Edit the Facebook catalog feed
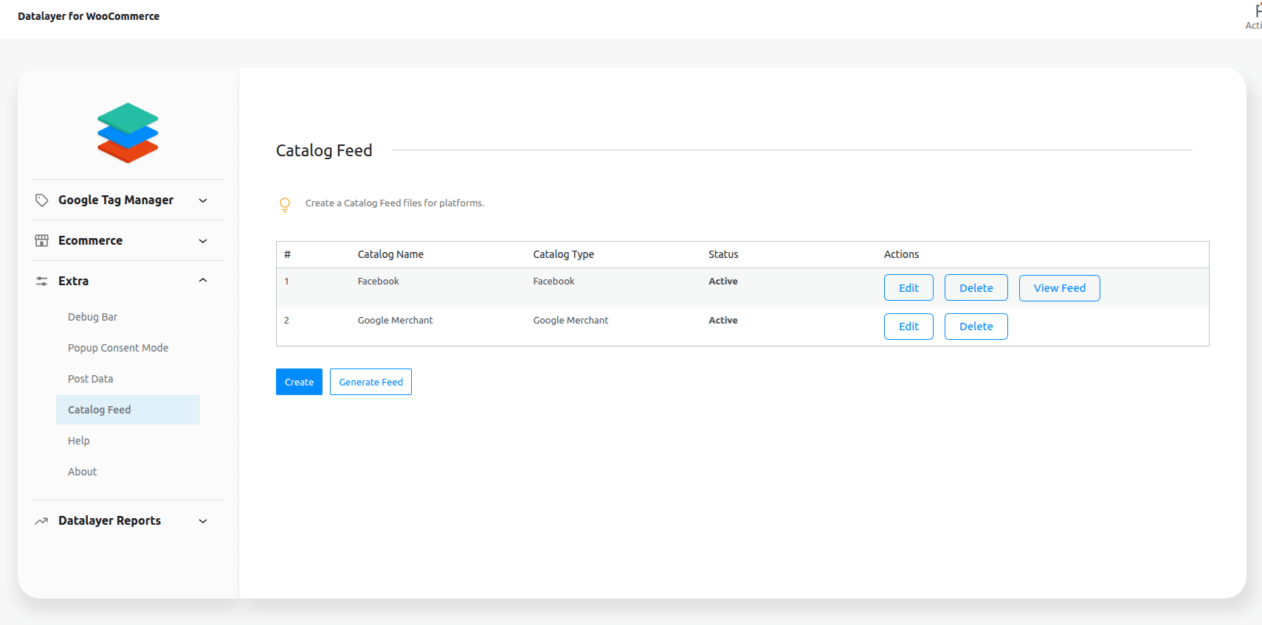 pyautogui.click(x=908, y=288)
